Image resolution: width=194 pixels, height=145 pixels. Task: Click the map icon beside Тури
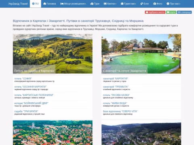click(92, 4)
